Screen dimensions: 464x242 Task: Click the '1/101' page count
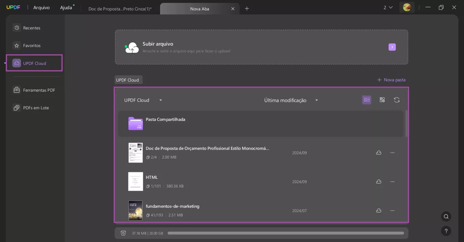(156, 186)
